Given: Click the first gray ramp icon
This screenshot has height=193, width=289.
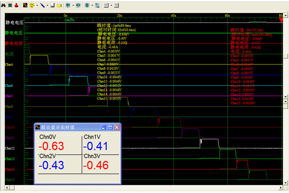Looking at the screenshot, I should 106,5.
